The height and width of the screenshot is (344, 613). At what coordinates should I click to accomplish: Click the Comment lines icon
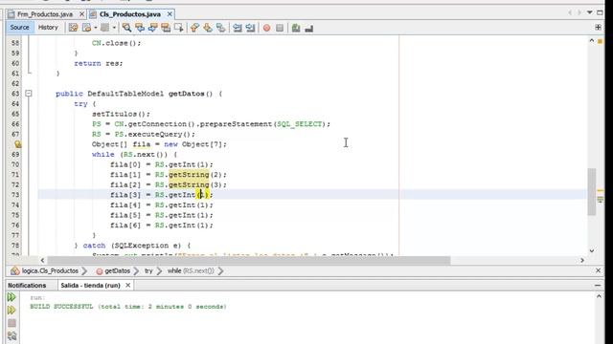pos(296,28)
